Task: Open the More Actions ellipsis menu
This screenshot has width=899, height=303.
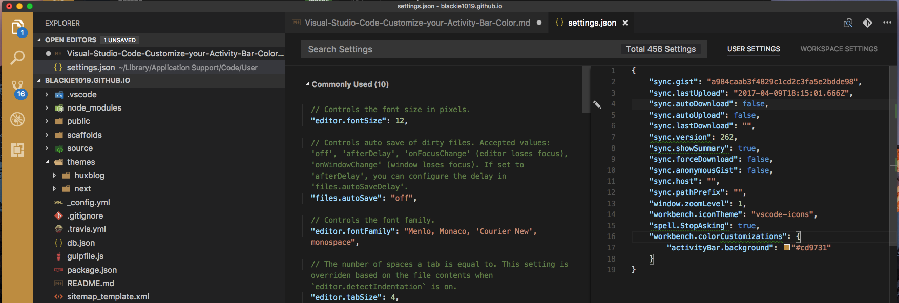Action: [887, 23]
